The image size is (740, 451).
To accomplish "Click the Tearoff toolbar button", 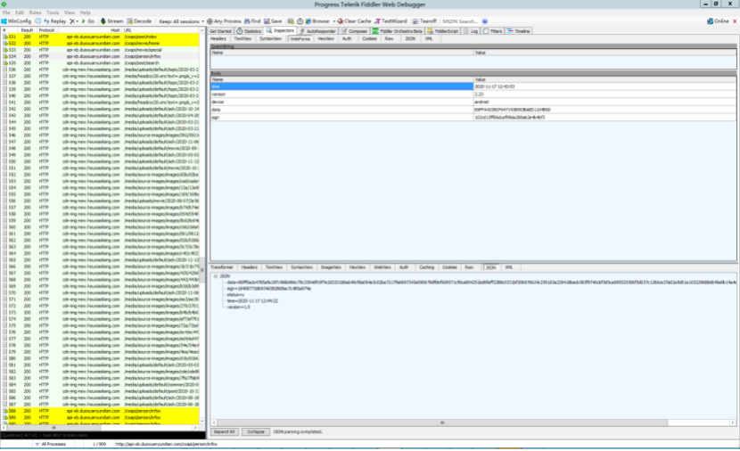I will coord(424,21).
